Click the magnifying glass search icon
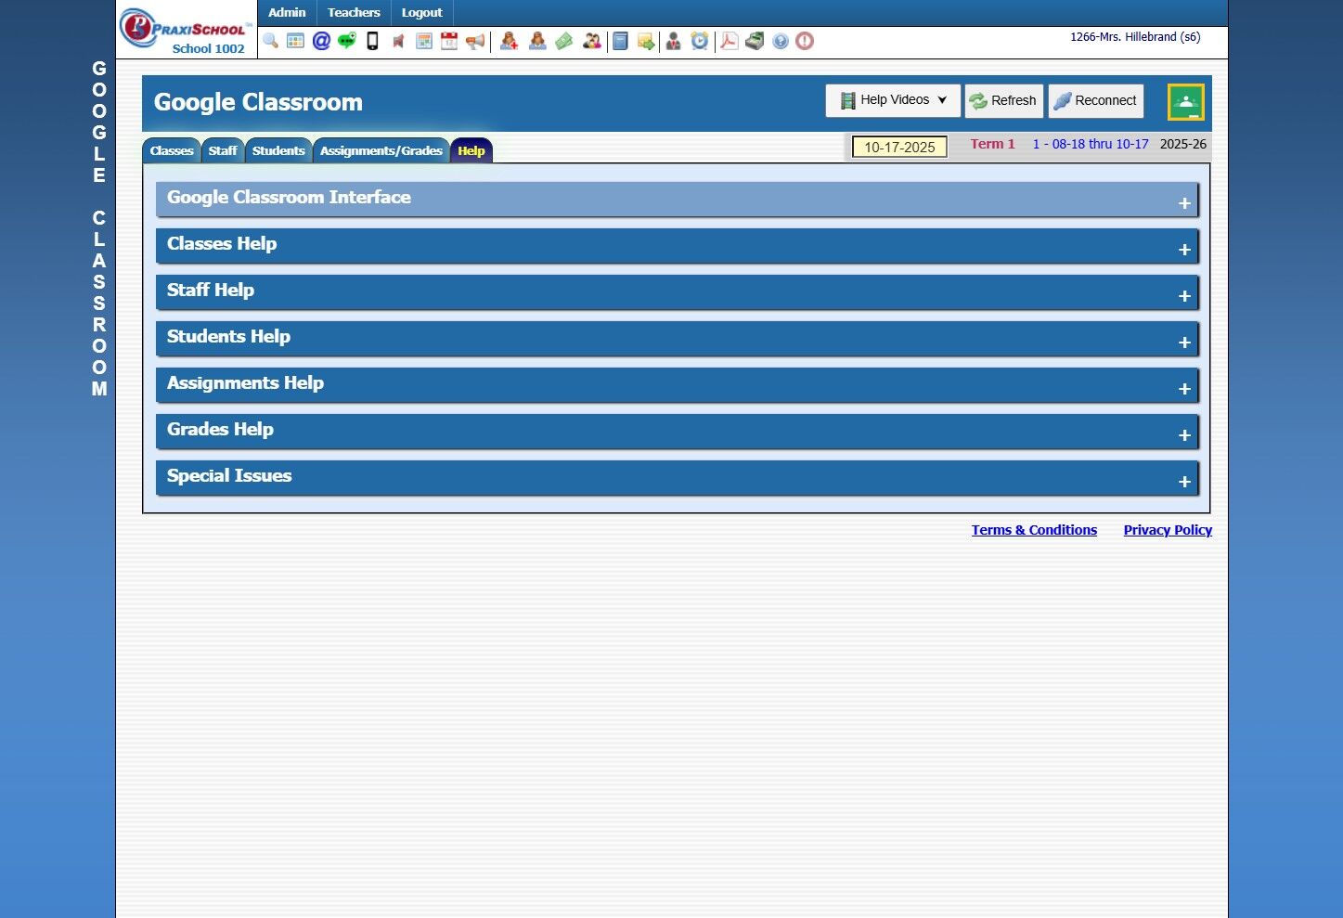 point(270,41)
